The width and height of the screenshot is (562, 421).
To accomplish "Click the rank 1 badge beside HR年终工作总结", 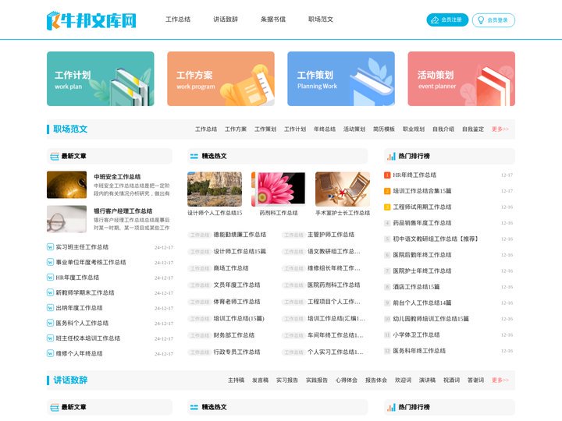I will click(387, 175).
